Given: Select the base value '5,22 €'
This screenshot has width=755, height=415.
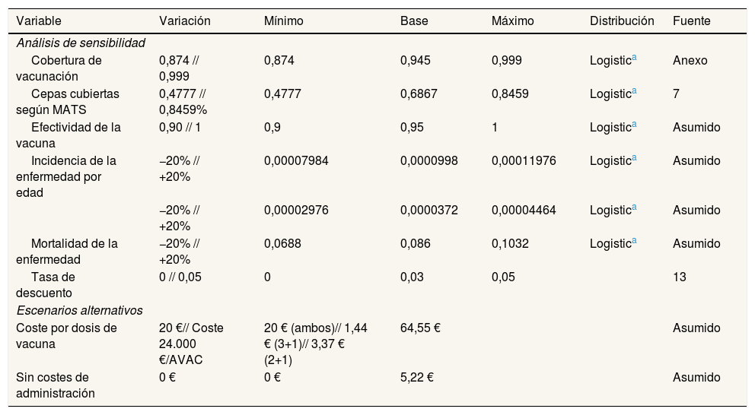Looking at the screenshot, I should tap(417, 378).
